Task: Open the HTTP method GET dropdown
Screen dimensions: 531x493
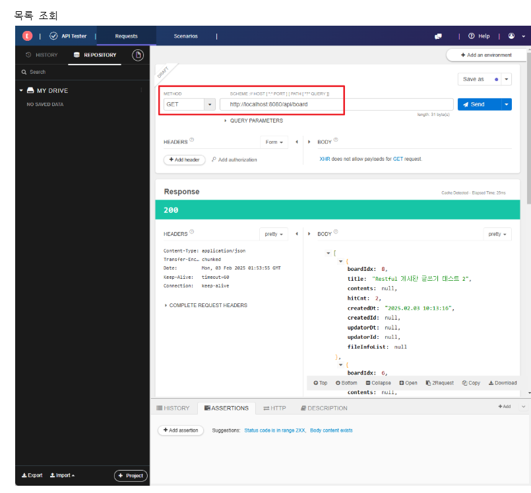Action: click(210, 105)
